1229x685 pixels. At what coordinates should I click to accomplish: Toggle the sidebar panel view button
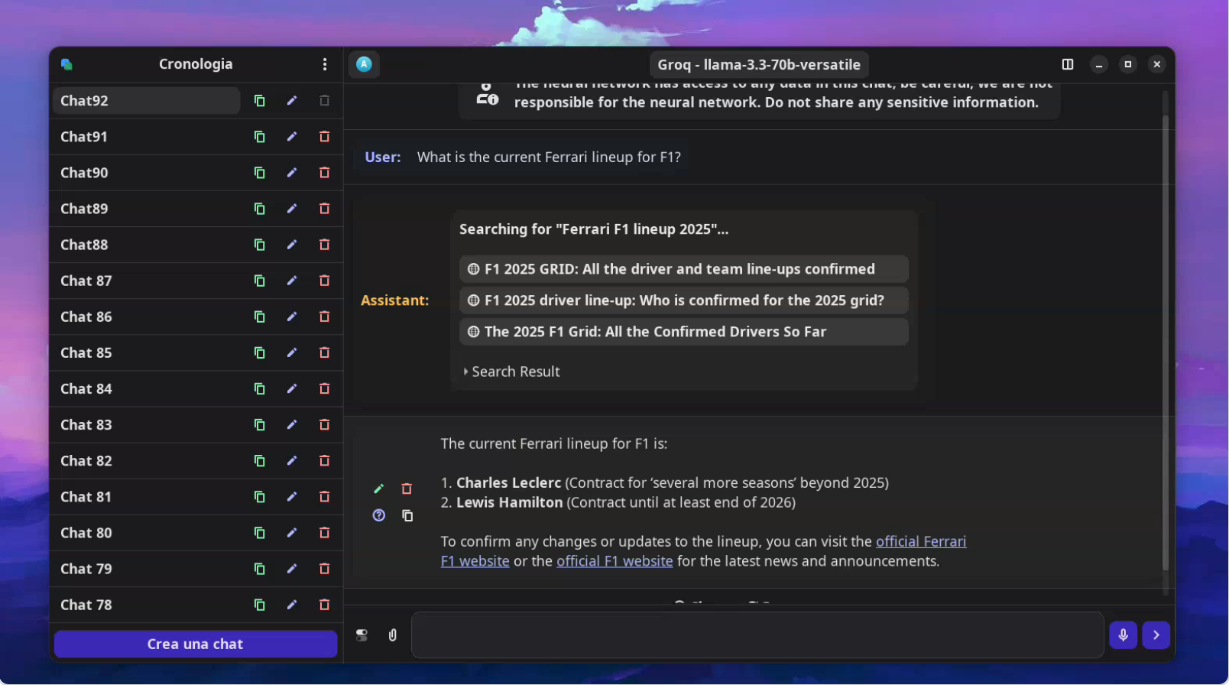pos(1068,64)
